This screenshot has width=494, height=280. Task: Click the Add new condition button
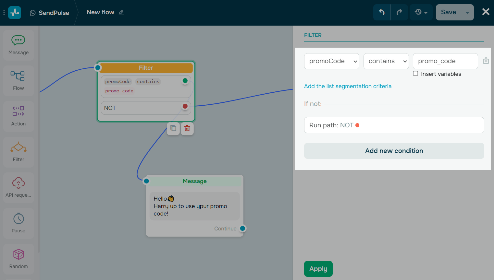tap(394, 151)
